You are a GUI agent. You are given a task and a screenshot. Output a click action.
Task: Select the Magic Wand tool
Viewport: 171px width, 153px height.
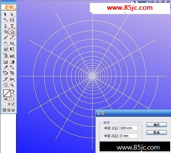[6, 20]
